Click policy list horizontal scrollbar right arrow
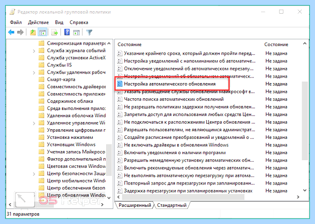 (x=298, y=197)
